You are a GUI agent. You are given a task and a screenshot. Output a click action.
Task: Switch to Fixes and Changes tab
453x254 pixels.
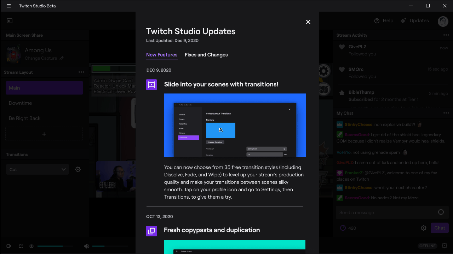click(x=206, y=55)
